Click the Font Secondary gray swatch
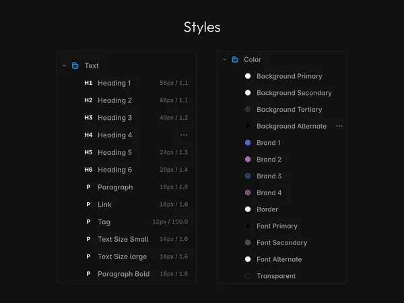 coord(248,242)
